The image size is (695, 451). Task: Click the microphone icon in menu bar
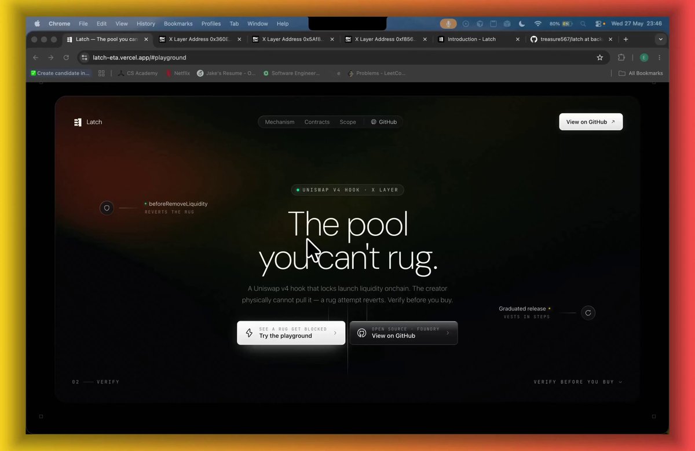(x=448, y=24)
